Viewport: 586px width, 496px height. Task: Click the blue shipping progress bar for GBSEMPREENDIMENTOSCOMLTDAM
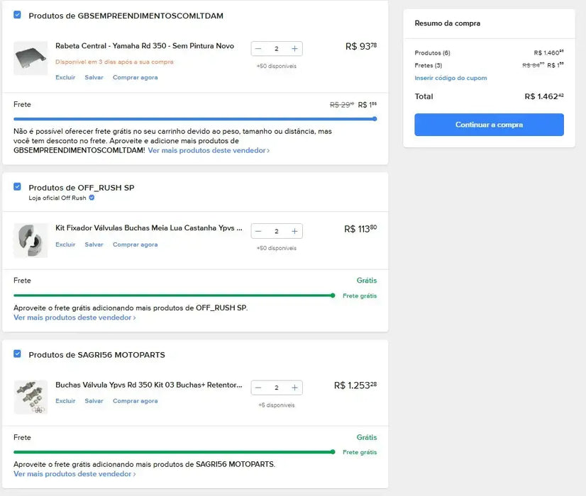coord(194,119)
